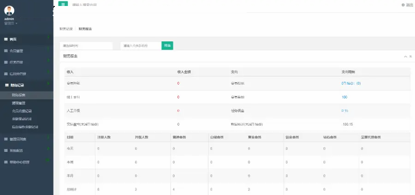Close the 财务报表 panel with X icon

(410, 56)
